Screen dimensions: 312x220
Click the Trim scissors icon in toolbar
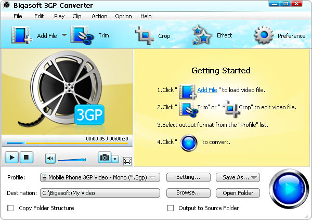[82, 35]
